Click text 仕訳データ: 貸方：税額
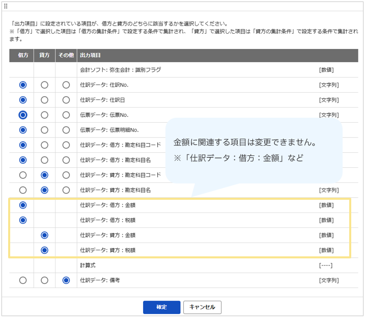 (107, 250)
